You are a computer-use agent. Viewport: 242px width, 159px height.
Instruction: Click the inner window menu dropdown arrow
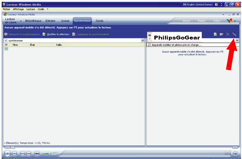pos(223,15)
